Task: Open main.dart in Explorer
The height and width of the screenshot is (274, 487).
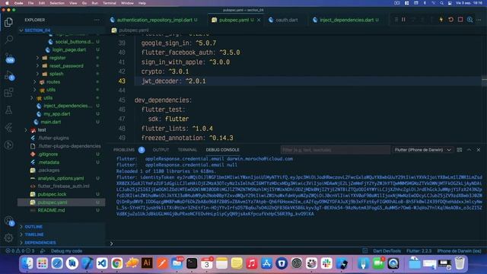Action: pyautogui.click(x=51, y=122)
